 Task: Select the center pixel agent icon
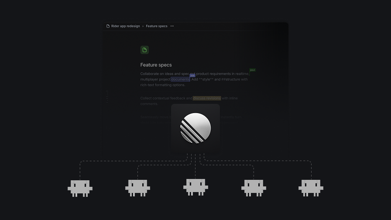click(x=196, y=187)
